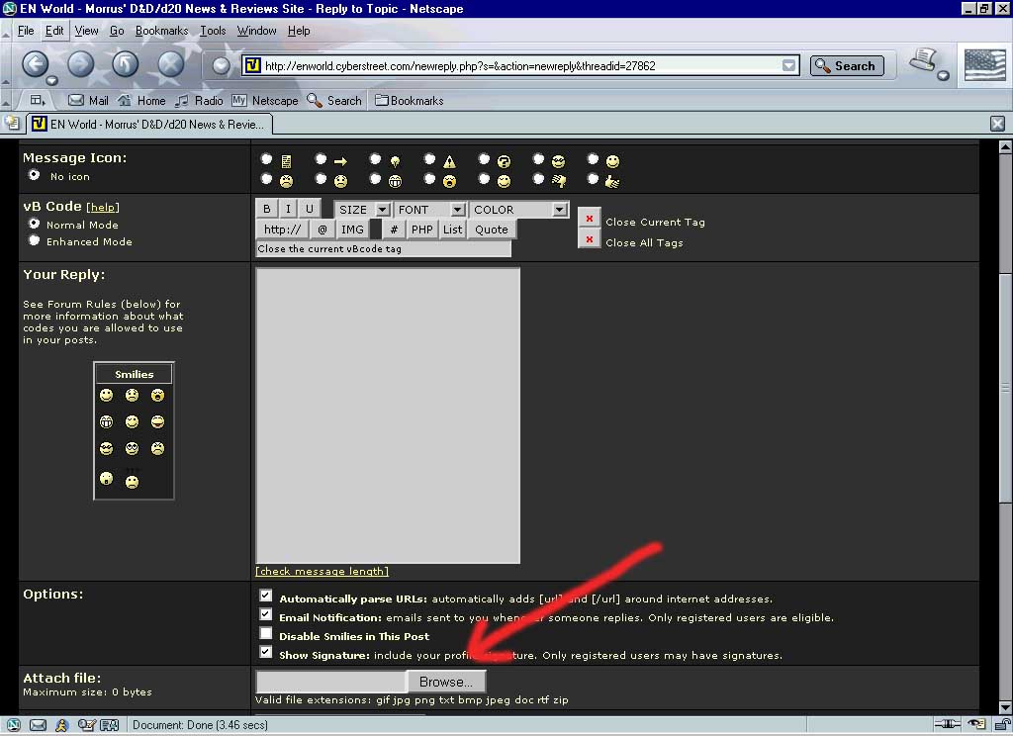Open the Print options dropdown arrow

[943, 75]
